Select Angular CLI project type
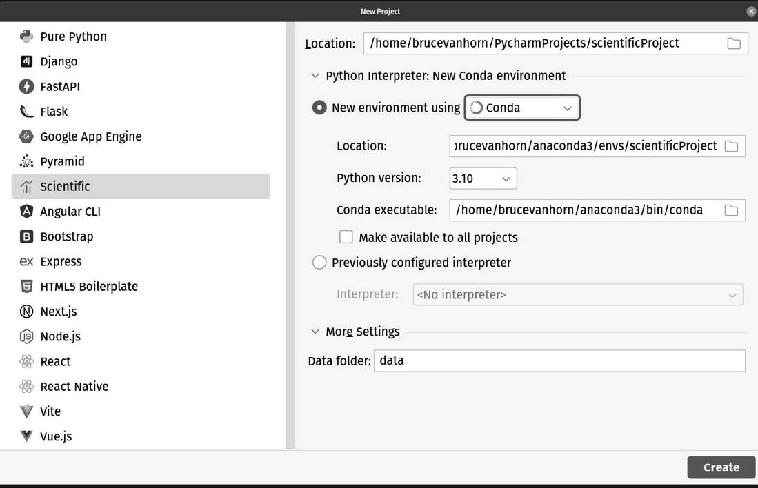758x488 pixels. [141, 211]
